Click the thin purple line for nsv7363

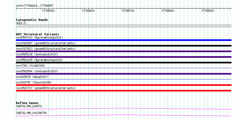[x=124, y=68]
